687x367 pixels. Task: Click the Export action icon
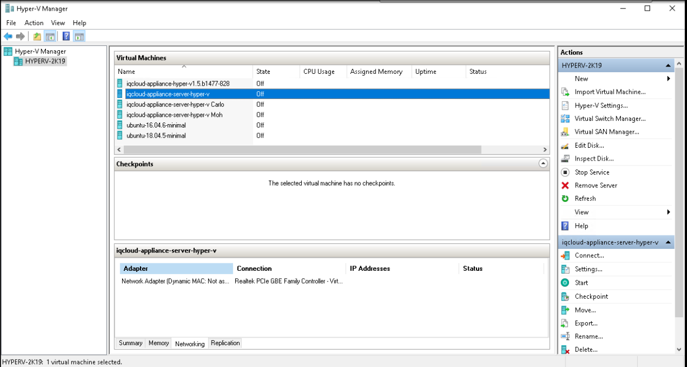tap(565, 323)
